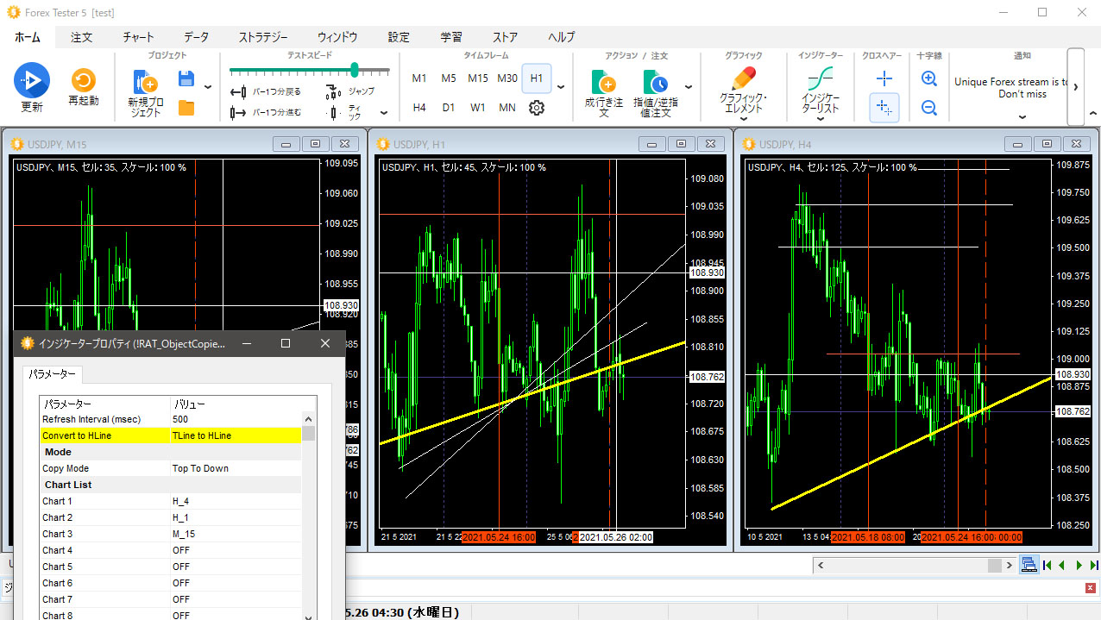The width and height of the screenshot is (1101, 620).
Task: Switch to the ストラテジー ribbon tab
Action: coord(263,37)
